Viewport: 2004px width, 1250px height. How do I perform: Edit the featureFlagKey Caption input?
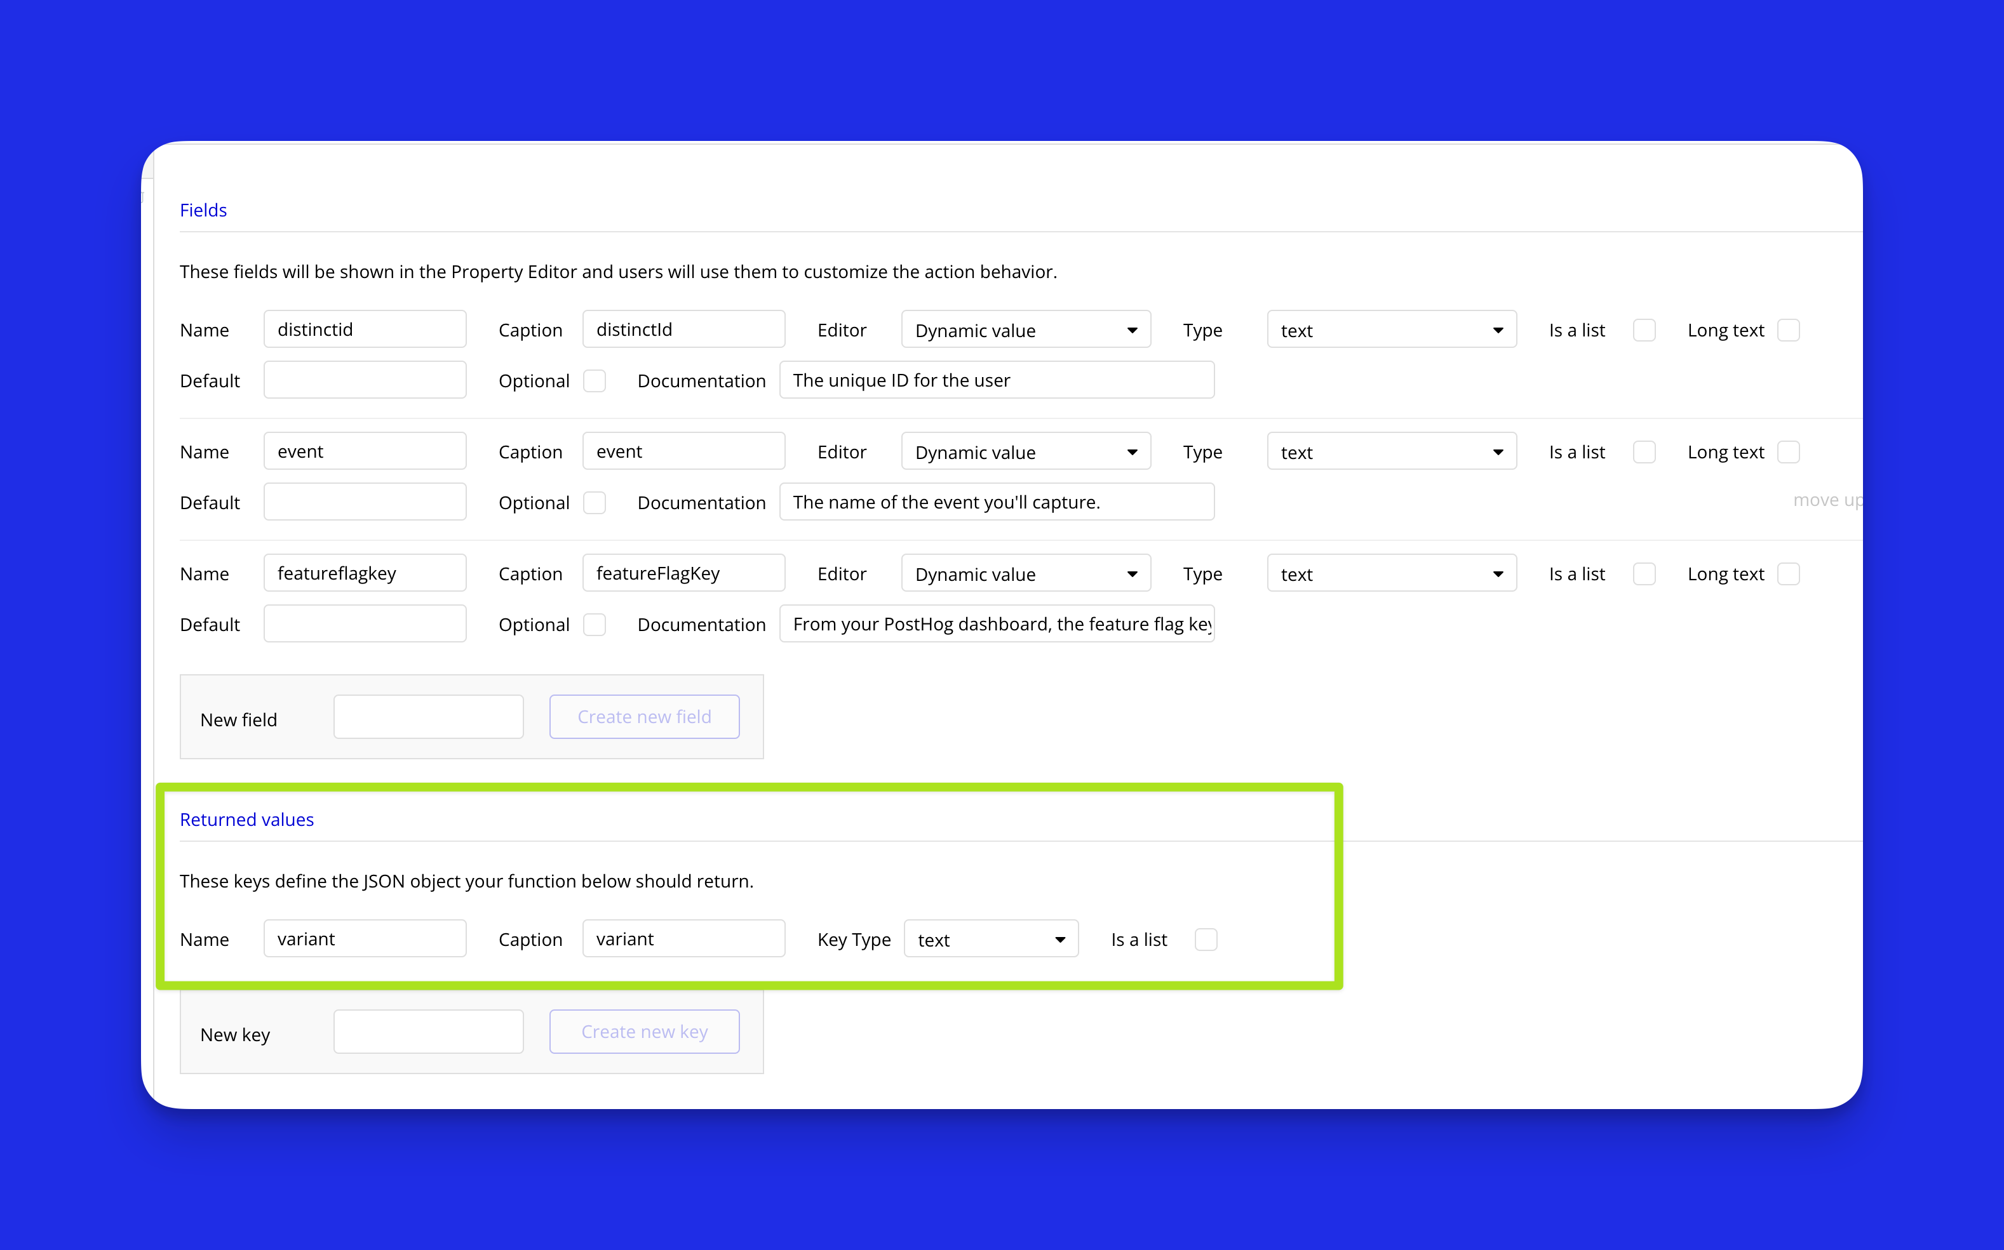pos(683,573)
